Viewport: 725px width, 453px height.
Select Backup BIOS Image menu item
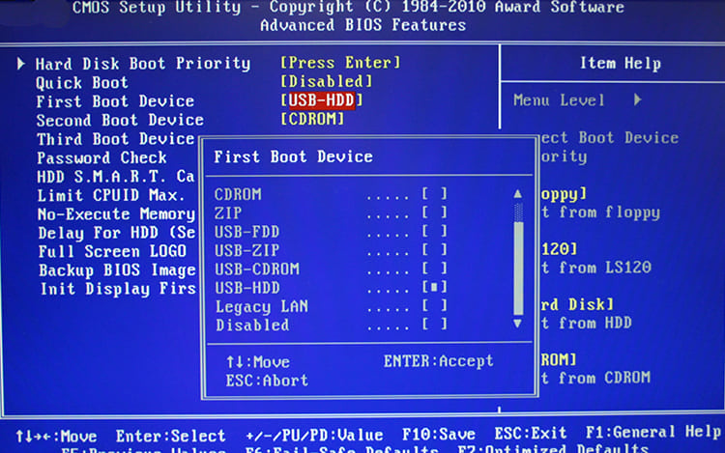[117, 270]
